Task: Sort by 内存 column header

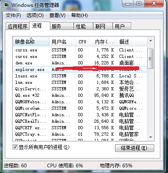Action: [103, 42]
